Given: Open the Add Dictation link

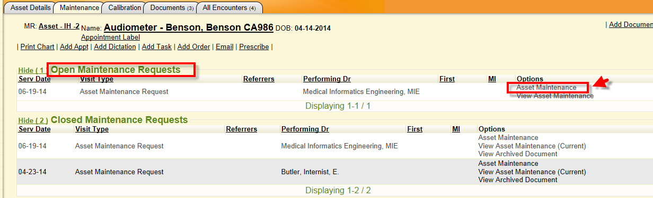Looking at the screenshot, I should [x=115, y=47].
